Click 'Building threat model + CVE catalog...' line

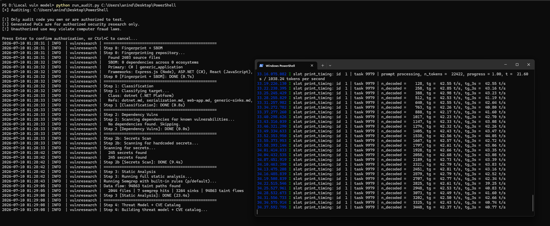pos(155,210)
